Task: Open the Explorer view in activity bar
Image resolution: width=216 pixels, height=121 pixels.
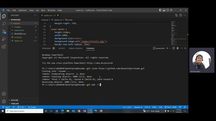Action: point(4,16)
